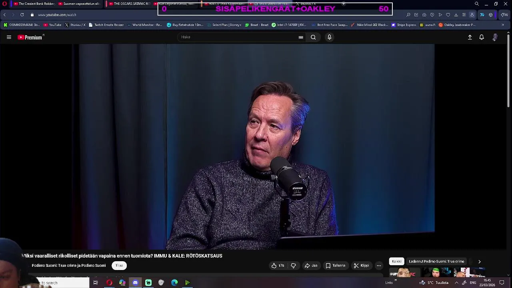Open Oakley Jawbreaker bookmark
Viewport: 512px width, 288px height.
tap(457, 25)
